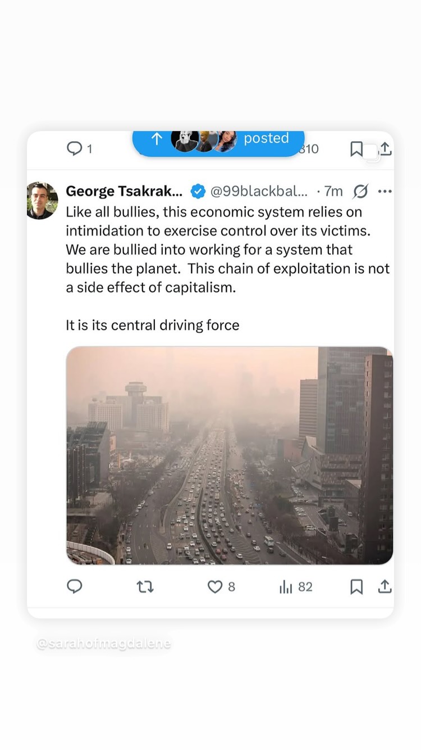Click the blue verified badge

[x=198, y=192]
